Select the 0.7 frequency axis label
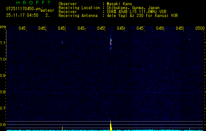This screenshot has height=131, width=206. pos(3,108)
